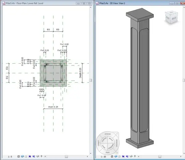Open Detail Level in 3D View bar
The width and height of the screenshot is (185, 160).
pos(112,157)
